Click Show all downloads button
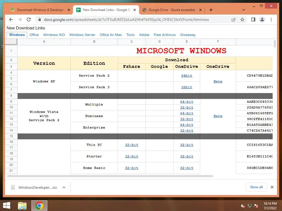The width and height of the screenshot is (282, 211). (256, 187)
